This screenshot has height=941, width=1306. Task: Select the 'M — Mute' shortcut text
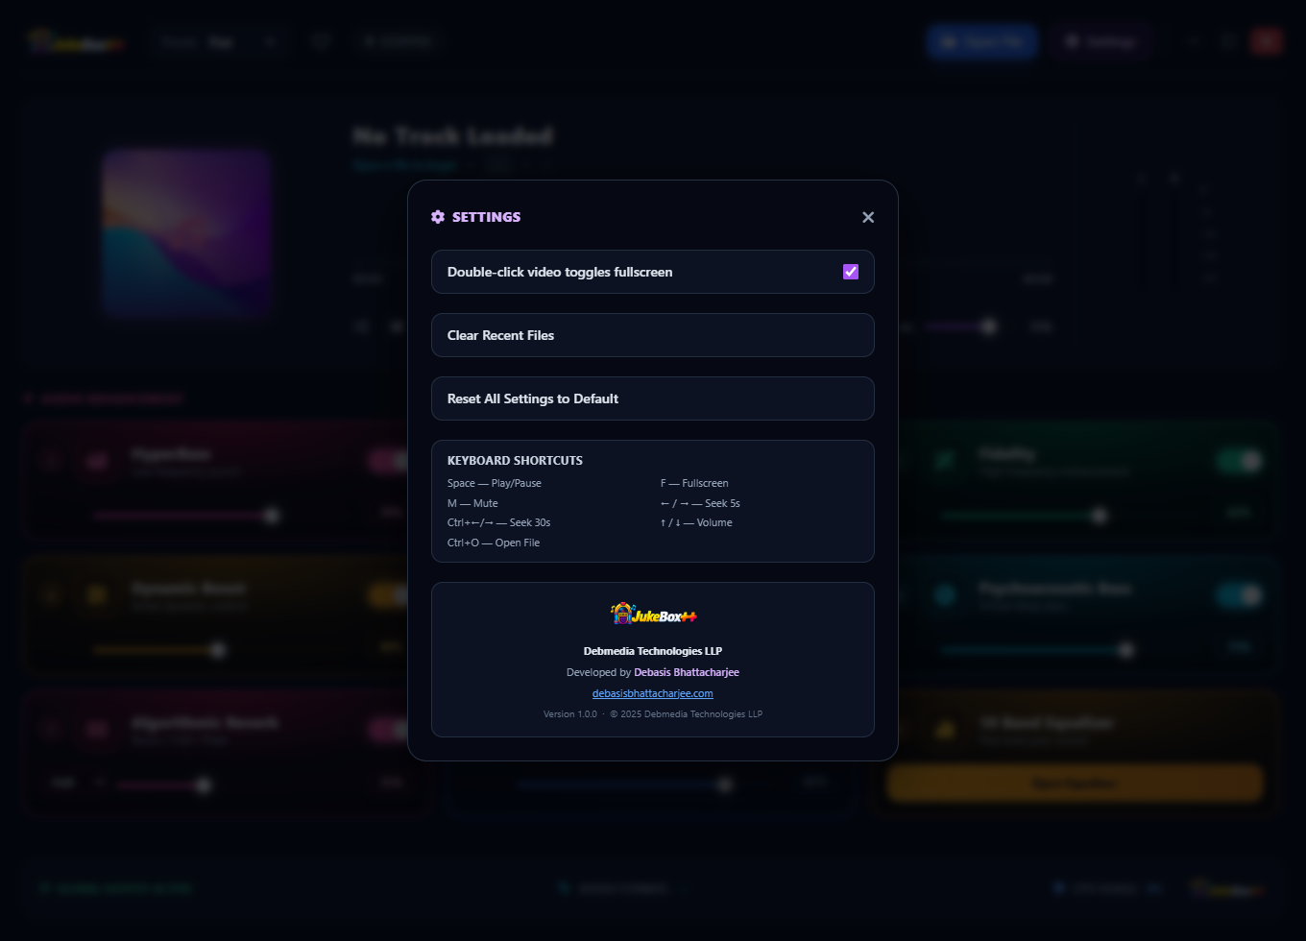pyautogui.click(x=472, y=503)
